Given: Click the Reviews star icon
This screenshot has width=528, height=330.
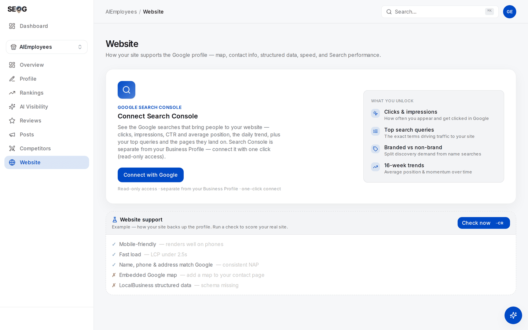Looking at the screenshot, I should pyautogui.click(x=12, y=121).
